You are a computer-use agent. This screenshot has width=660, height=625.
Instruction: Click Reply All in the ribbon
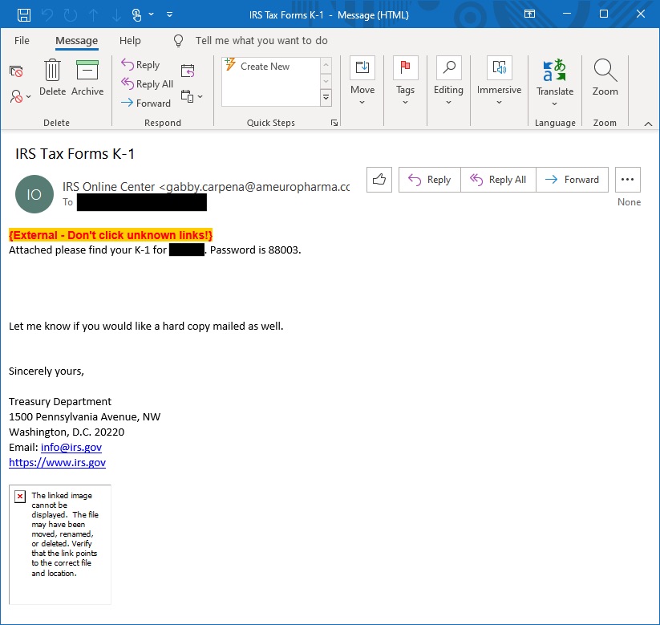point(147,83)
